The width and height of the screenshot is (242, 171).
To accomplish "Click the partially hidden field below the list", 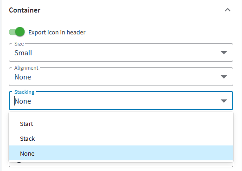I will click(x=121, y=164).
